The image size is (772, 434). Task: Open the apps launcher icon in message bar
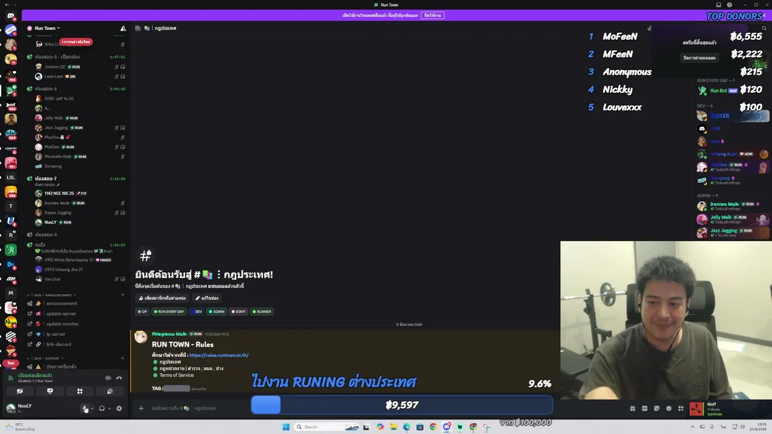pos(681,408)
